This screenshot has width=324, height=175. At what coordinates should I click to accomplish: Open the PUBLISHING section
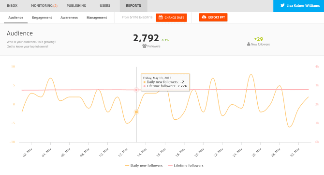pyautogui.click(x=76, y=6)
